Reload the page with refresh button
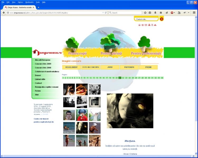The height and width of the screenshot is (158, 198). pos(106,13)
